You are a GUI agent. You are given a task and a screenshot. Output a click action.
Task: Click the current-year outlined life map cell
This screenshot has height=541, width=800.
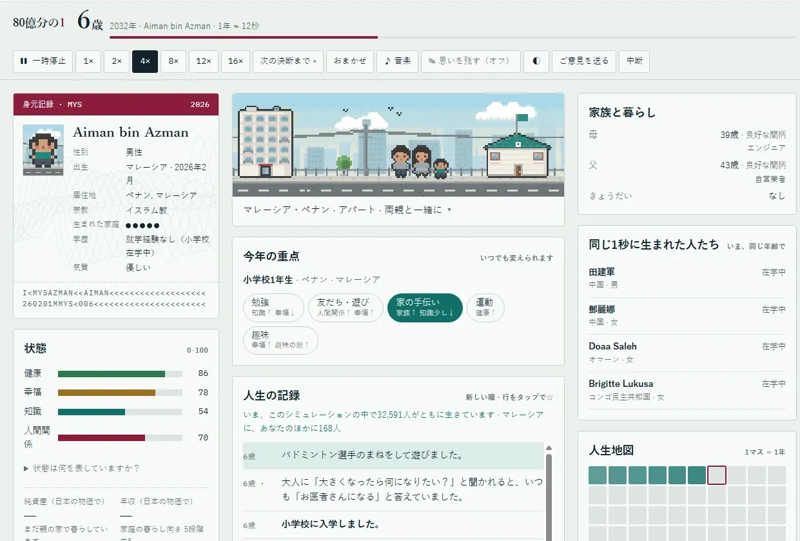point(717,475)
